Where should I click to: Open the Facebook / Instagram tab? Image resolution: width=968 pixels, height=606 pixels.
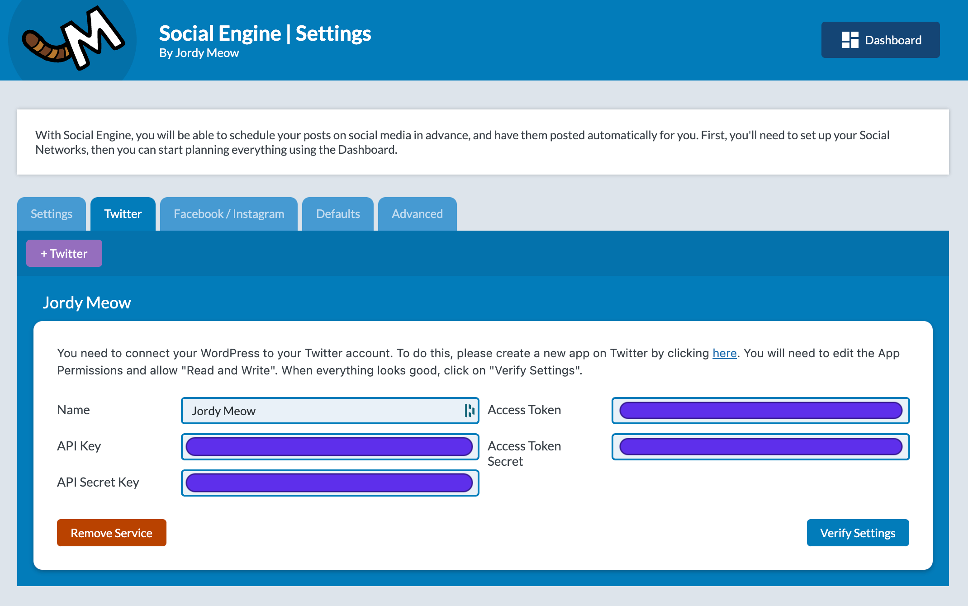[x=229, y=214]
